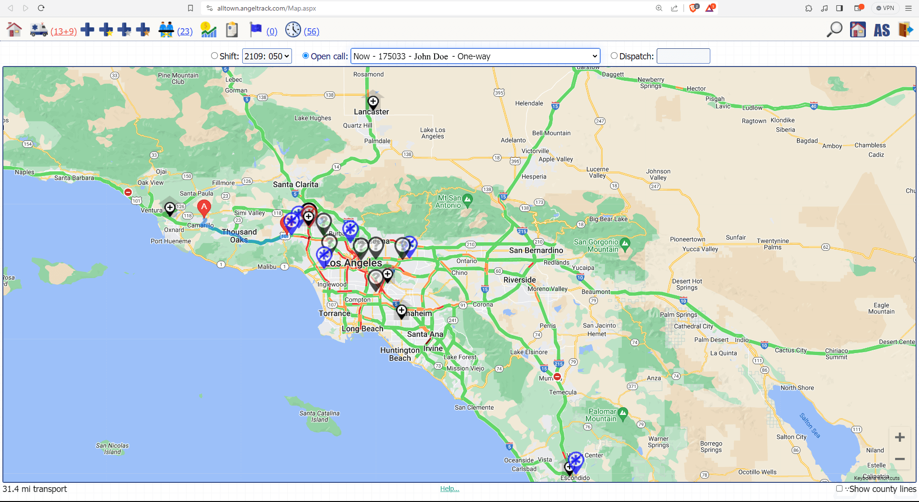Screen dimensions: 919x502
Task: Click the road closure sign near Oak View
Action: 128,192
